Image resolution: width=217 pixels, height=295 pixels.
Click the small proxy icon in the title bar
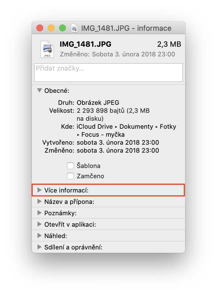click(74, 28)
